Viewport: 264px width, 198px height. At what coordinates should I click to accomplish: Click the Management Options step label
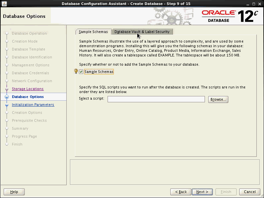pyautogui.click(x=31, y=65)
